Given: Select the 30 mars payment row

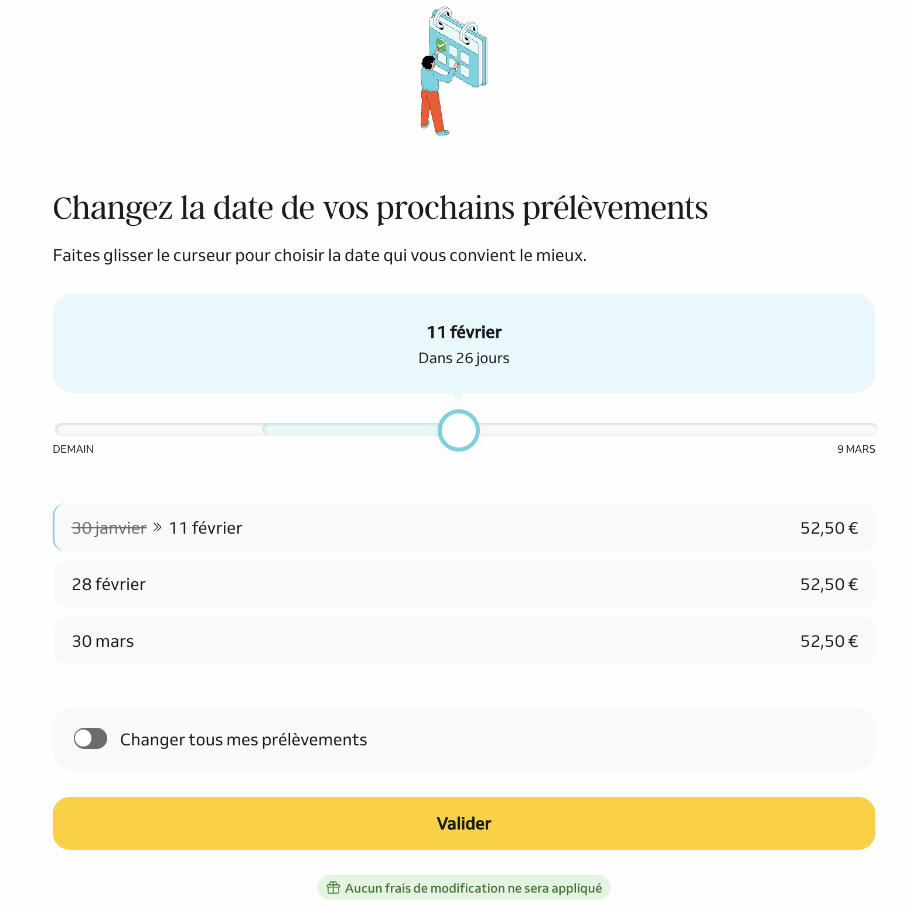Looking at the screenshot, I should coord(464,641).
